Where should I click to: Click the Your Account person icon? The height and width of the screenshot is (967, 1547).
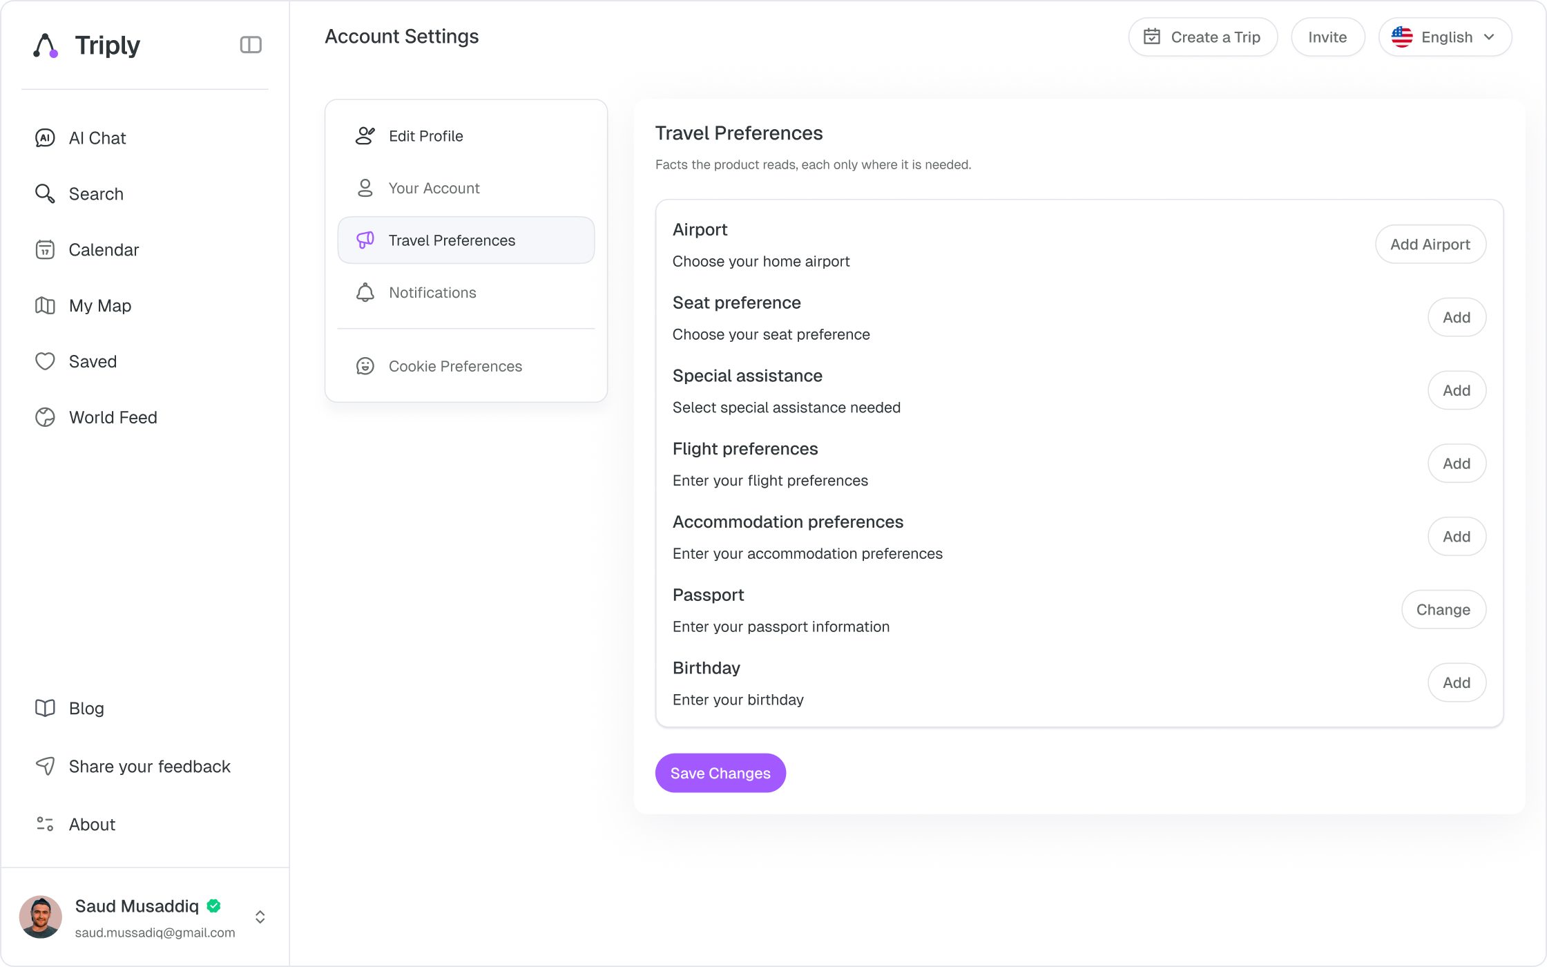coord(365,188)
